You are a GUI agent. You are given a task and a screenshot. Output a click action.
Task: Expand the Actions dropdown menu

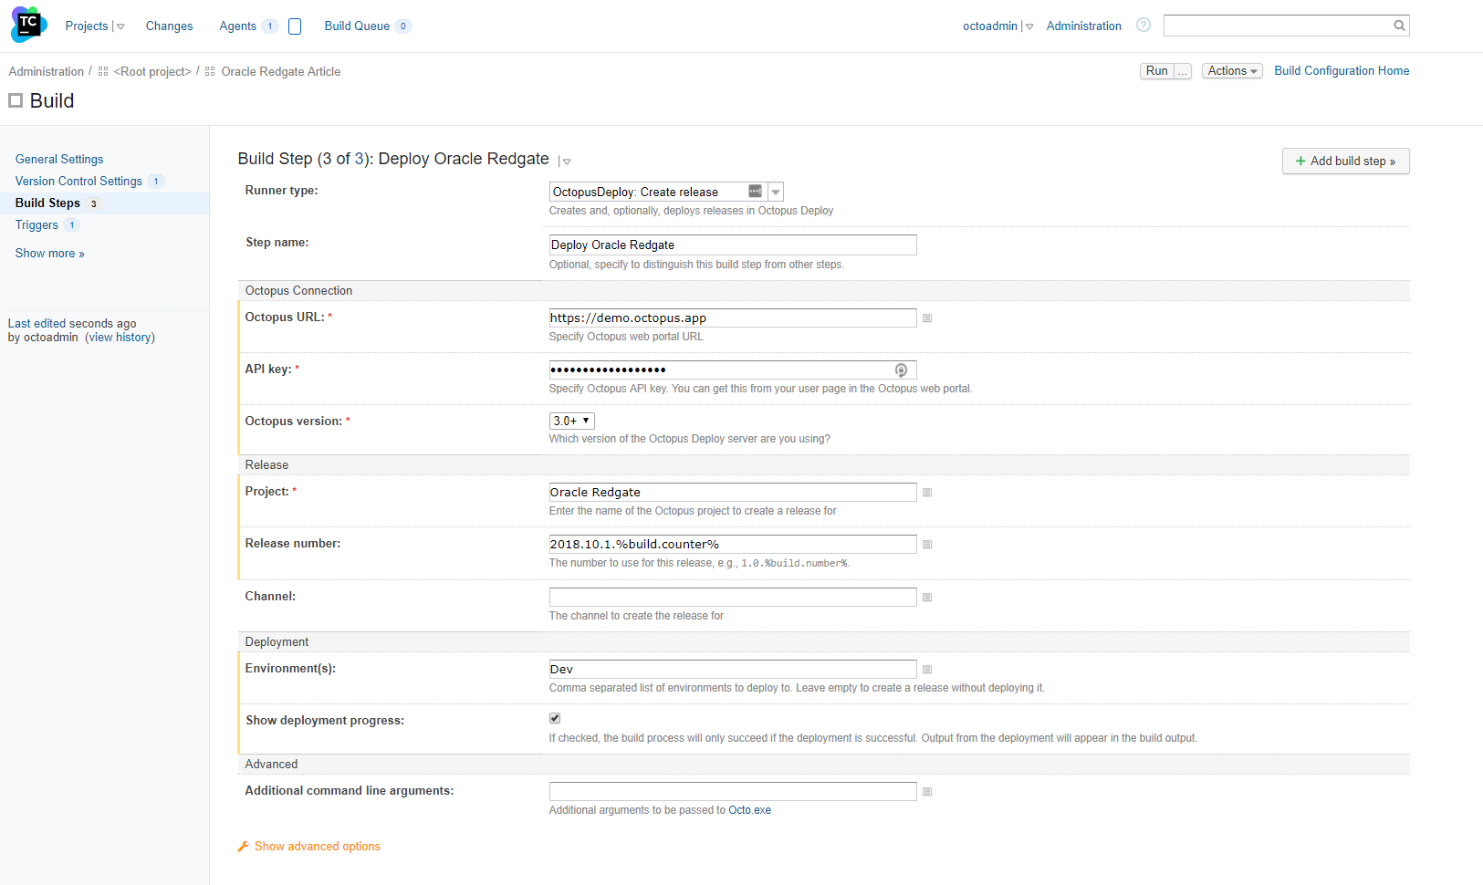(x=1231, y=71)
